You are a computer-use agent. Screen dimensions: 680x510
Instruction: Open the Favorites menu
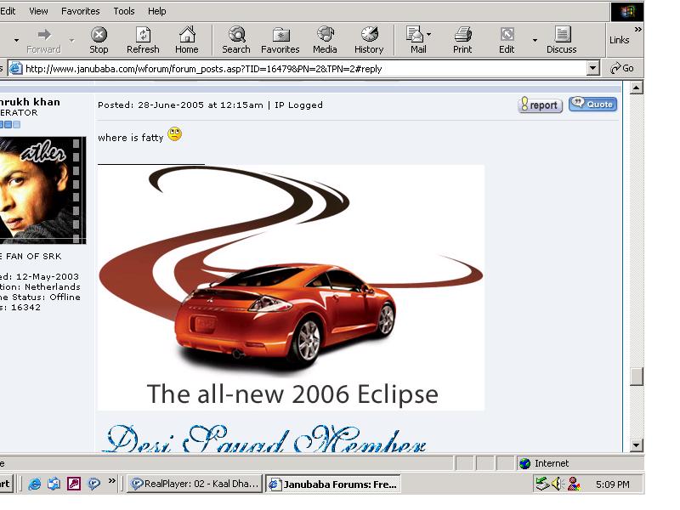[80, 11]
